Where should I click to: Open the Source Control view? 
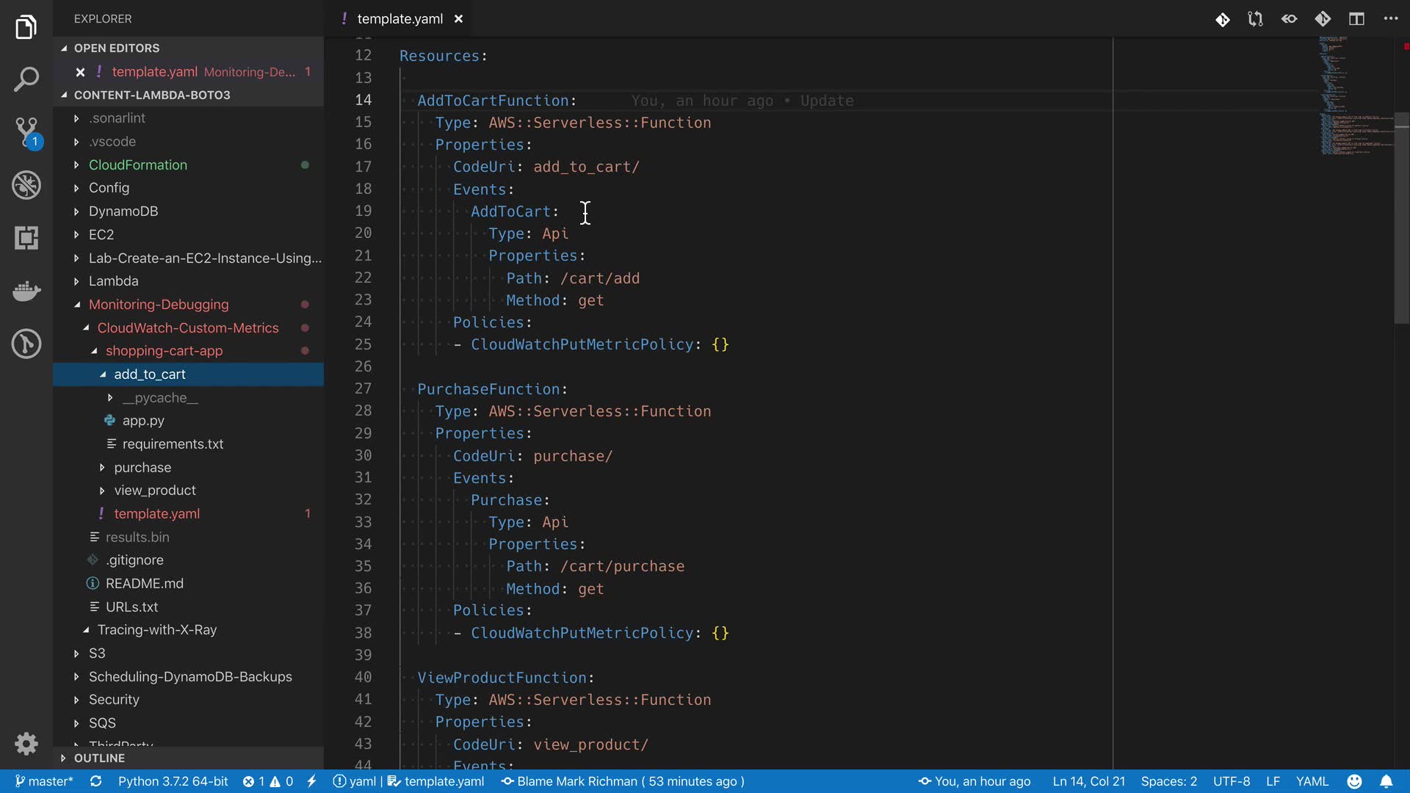(x=26, y=132)
